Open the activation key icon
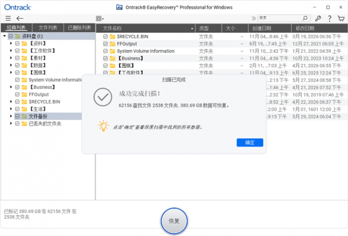 point(318,18)
